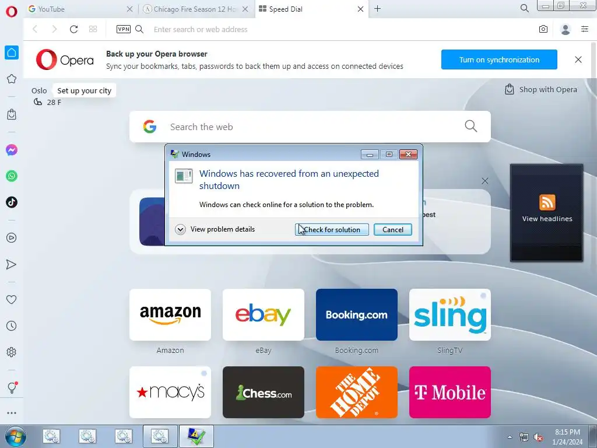Open the Macy's speed dial tile

click(x=170, y=393)
